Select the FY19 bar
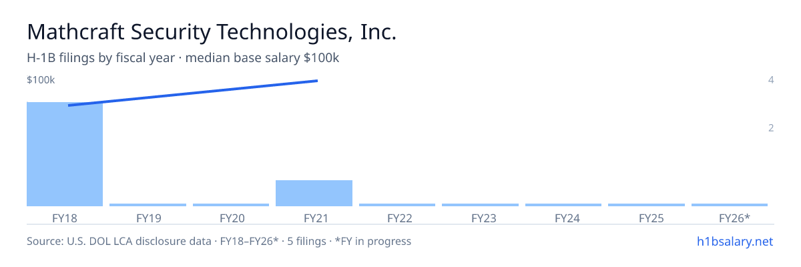This screenshot has width=801, height=267. [x=148, y=205]
